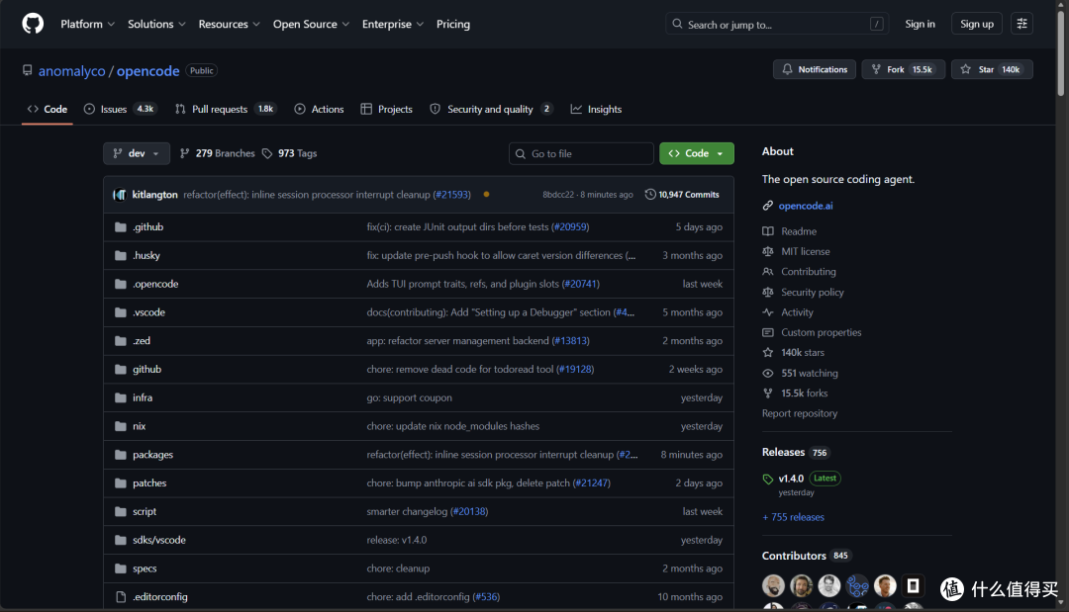Viewport: 1069px width, 612px height.
Task: Open the anomalyco owner link
Action: pyautogui.click(x=71, y=71)
